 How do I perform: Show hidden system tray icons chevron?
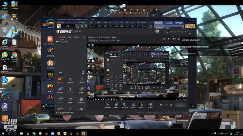tap(218, 133)
